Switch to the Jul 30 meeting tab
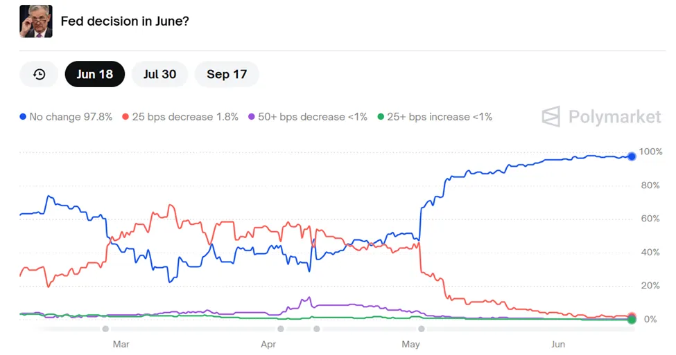The image size is (676, 355). (159, 74)
